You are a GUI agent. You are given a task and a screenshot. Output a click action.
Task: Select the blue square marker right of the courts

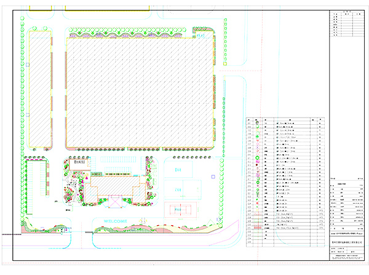[213, 177]
